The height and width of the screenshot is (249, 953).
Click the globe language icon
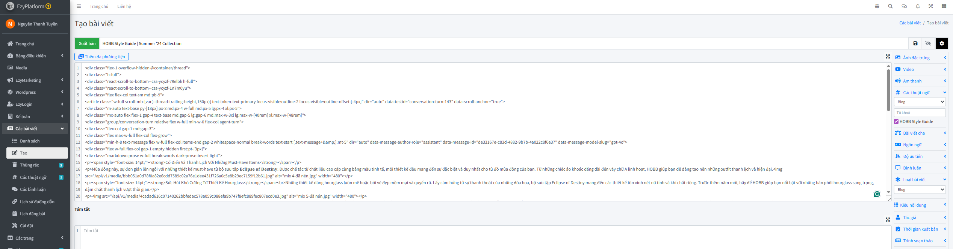[x=877, y=6]
